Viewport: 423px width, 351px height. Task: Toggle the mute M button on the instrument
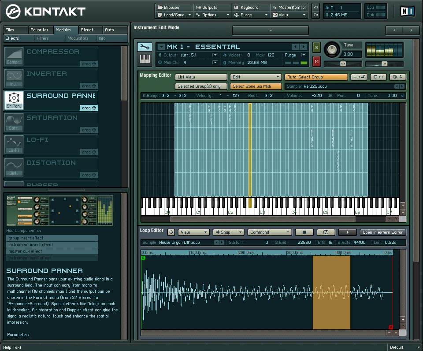tap(316, 62)
